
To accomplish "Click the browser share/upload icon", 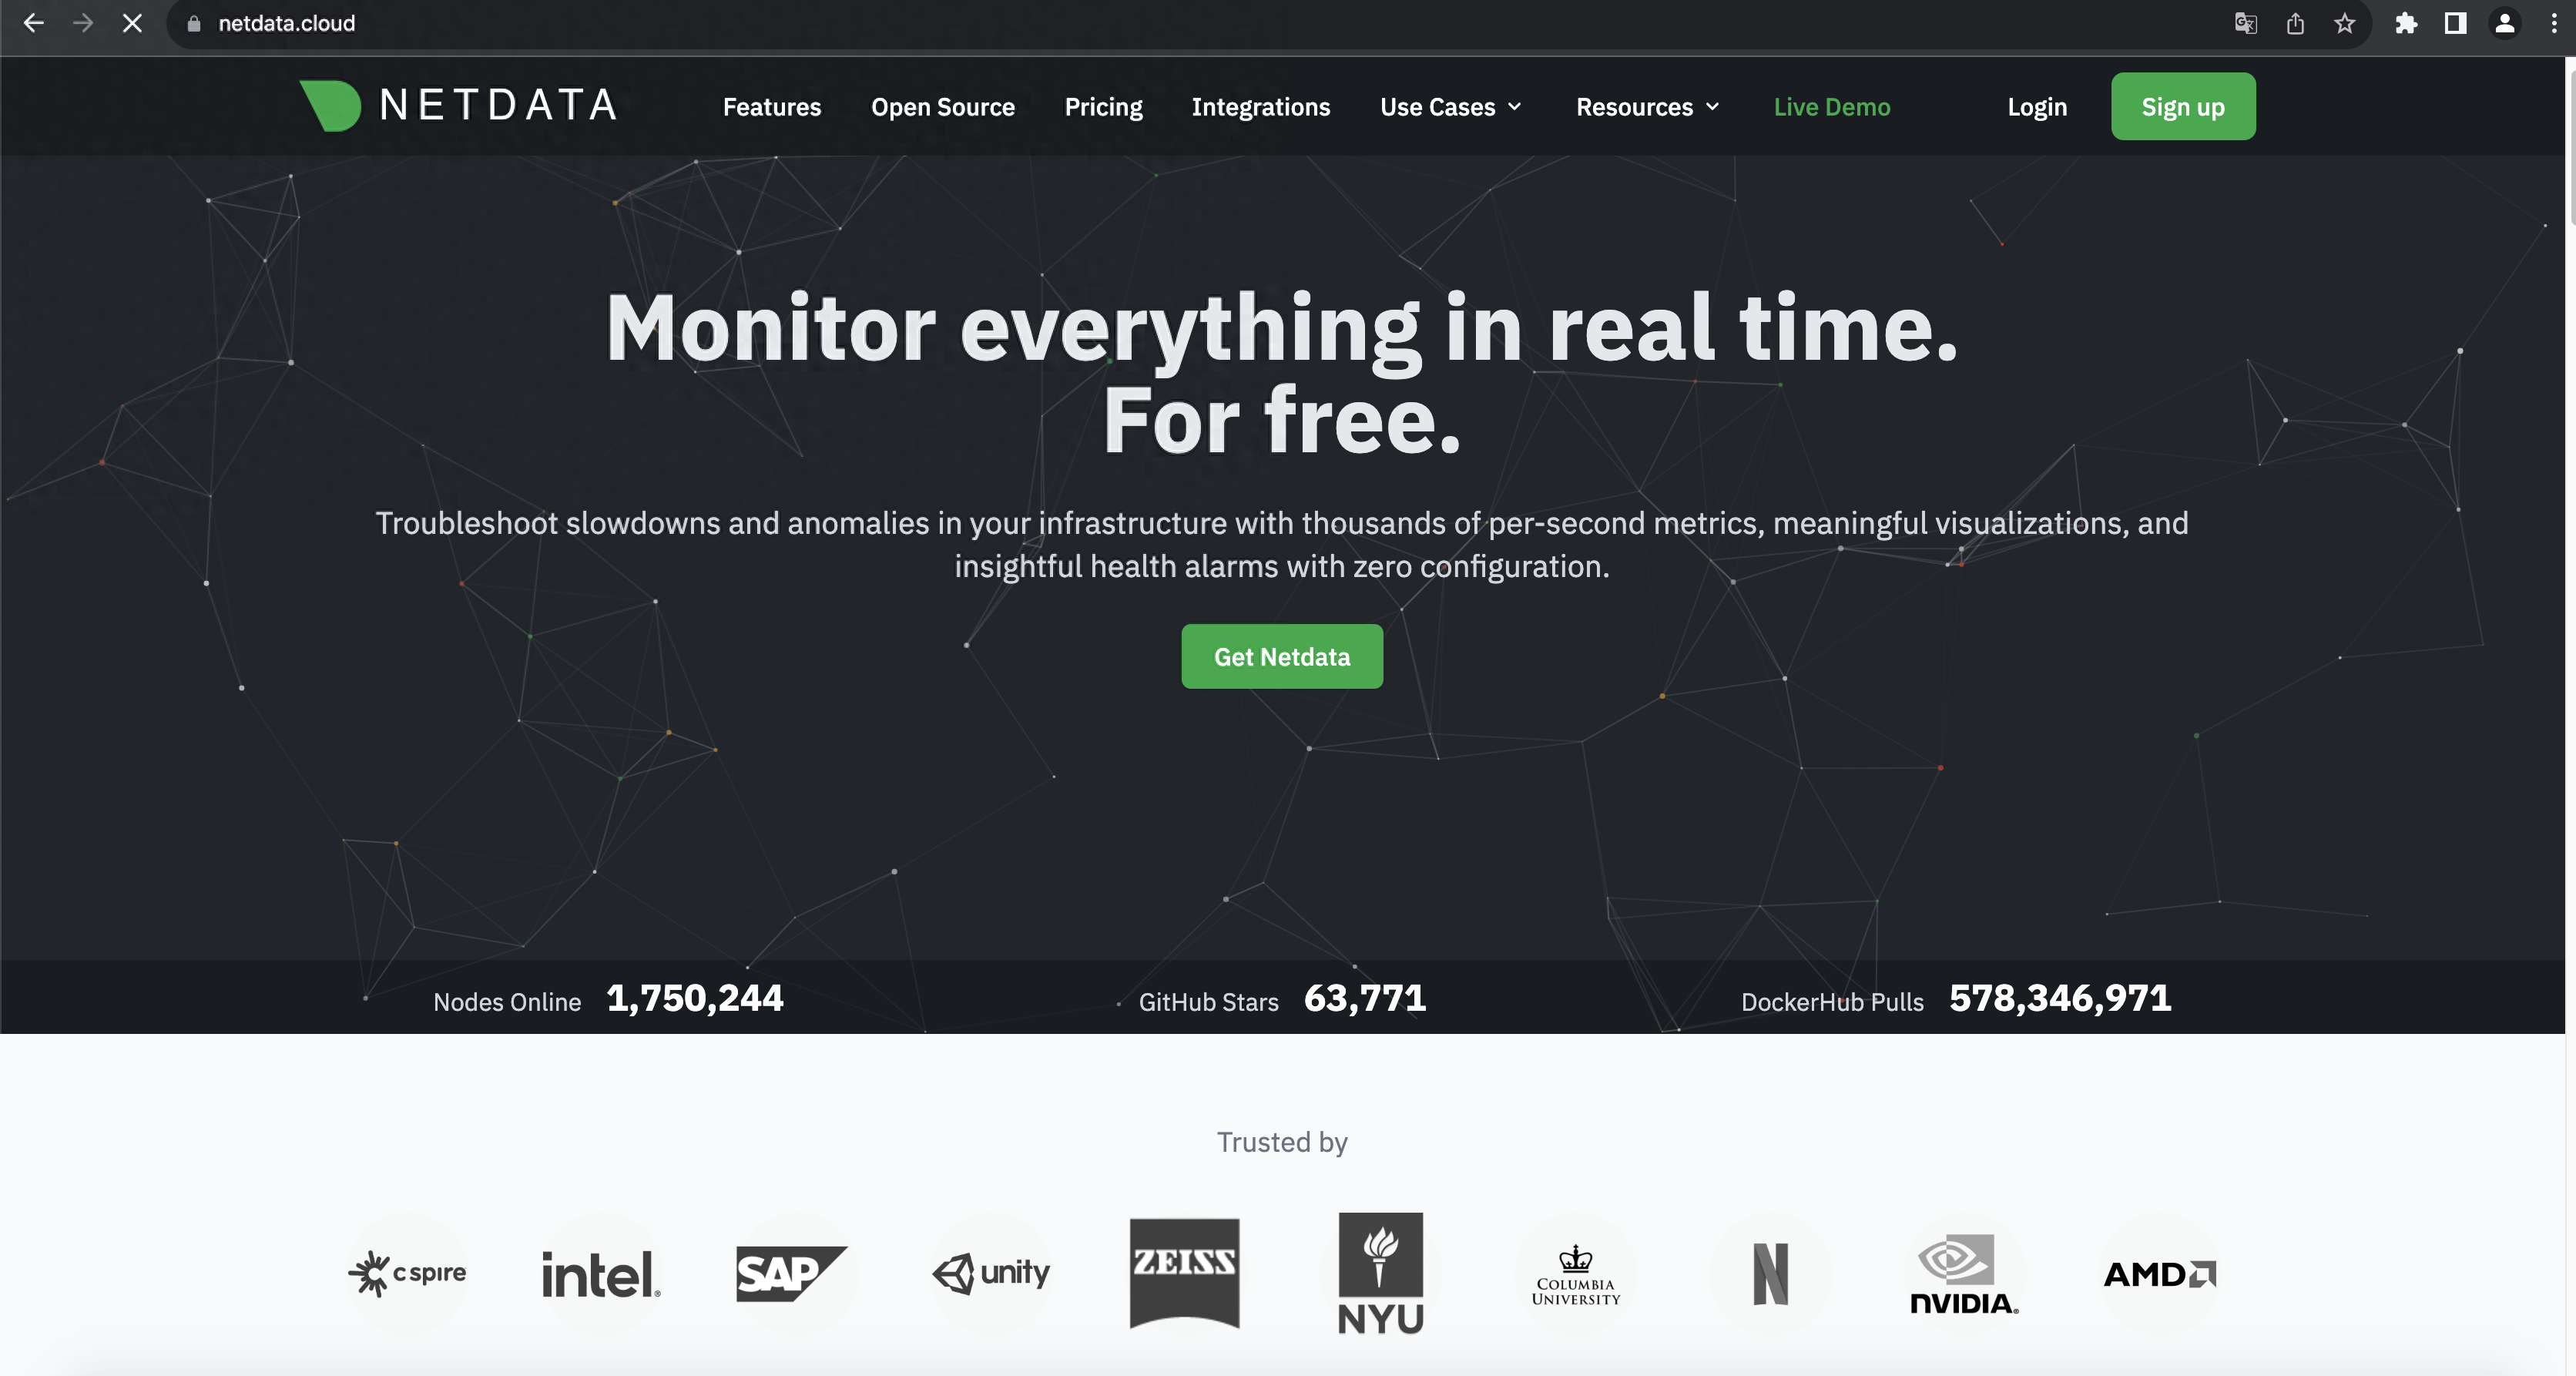I will (x=2295, y=24).
